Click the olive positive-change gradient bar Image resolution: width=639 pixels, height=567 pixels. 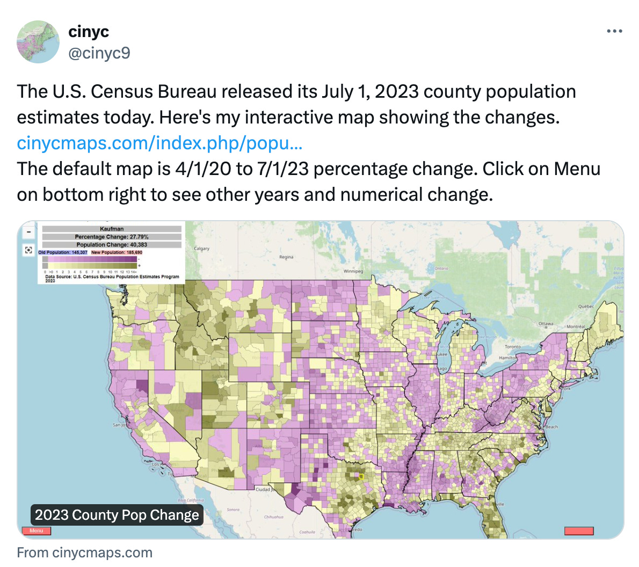tap(91, 265)
